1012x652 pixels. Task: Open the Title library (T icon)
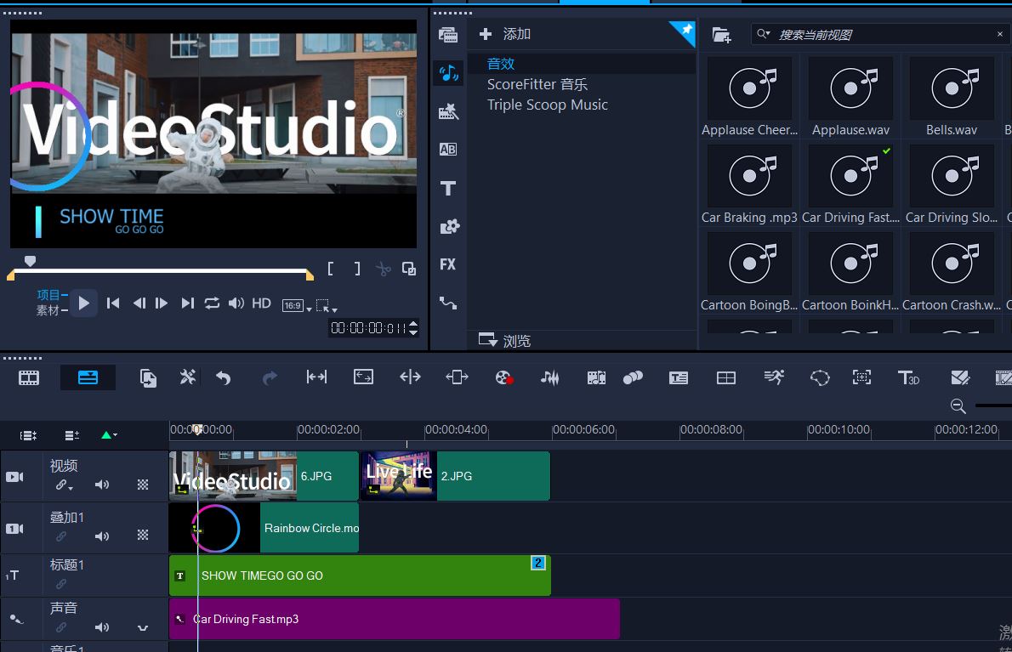tap(448, 189)
